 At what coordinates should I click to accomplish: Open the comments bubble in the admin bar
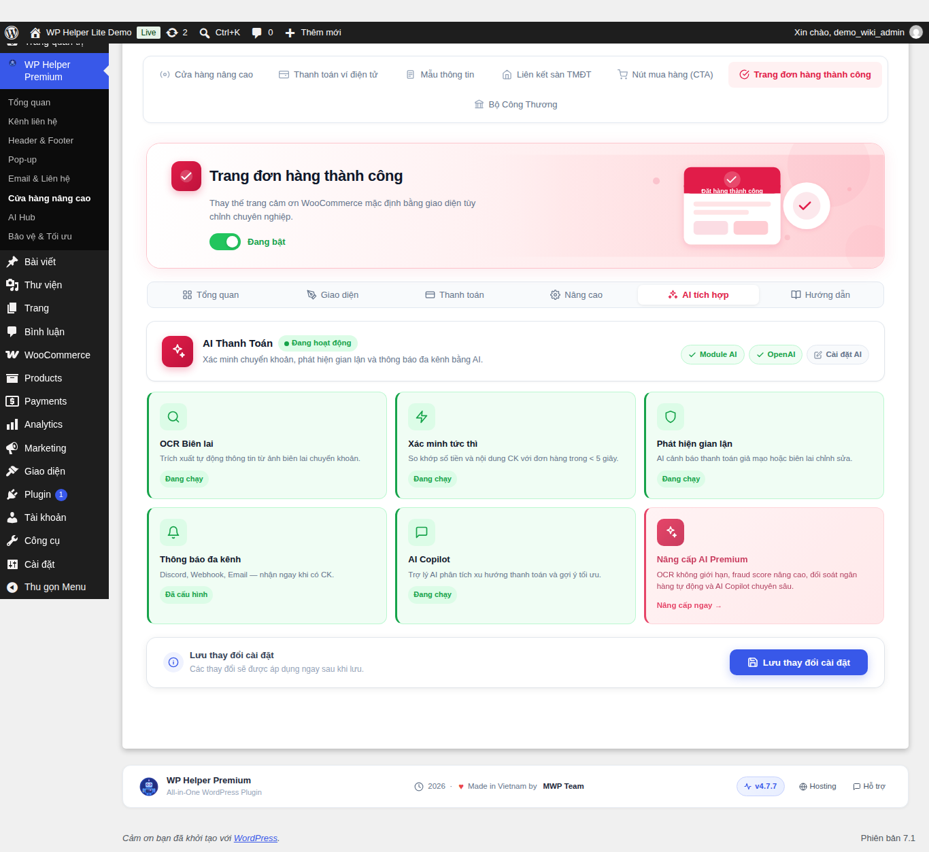tap(256, 33)
